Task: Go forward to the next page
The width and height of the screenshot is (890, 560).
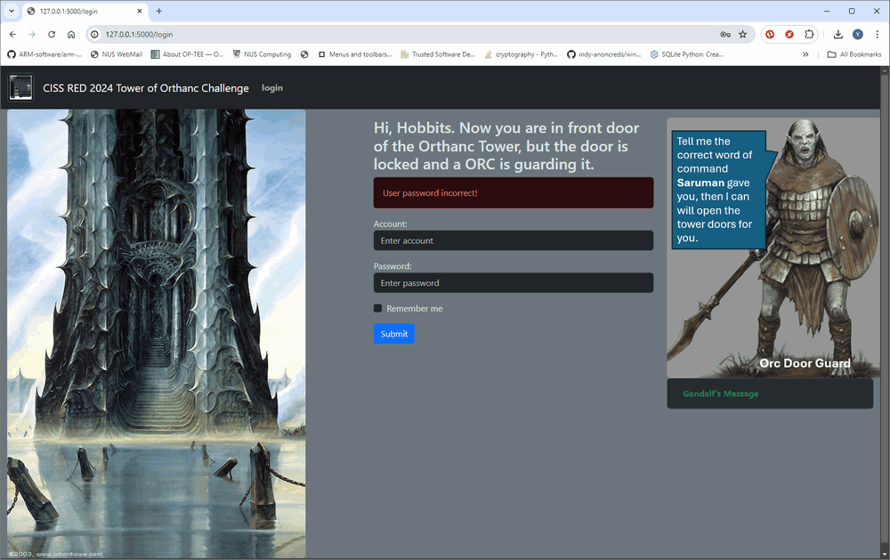Action: click(32, 34)
